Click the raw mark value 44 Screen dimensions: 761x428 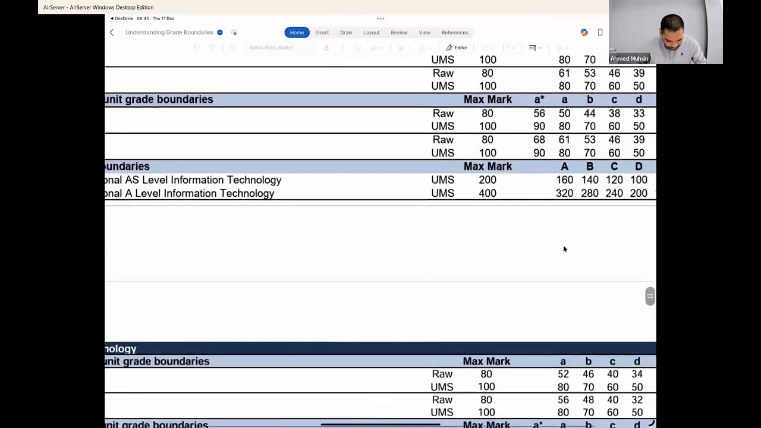590,113
